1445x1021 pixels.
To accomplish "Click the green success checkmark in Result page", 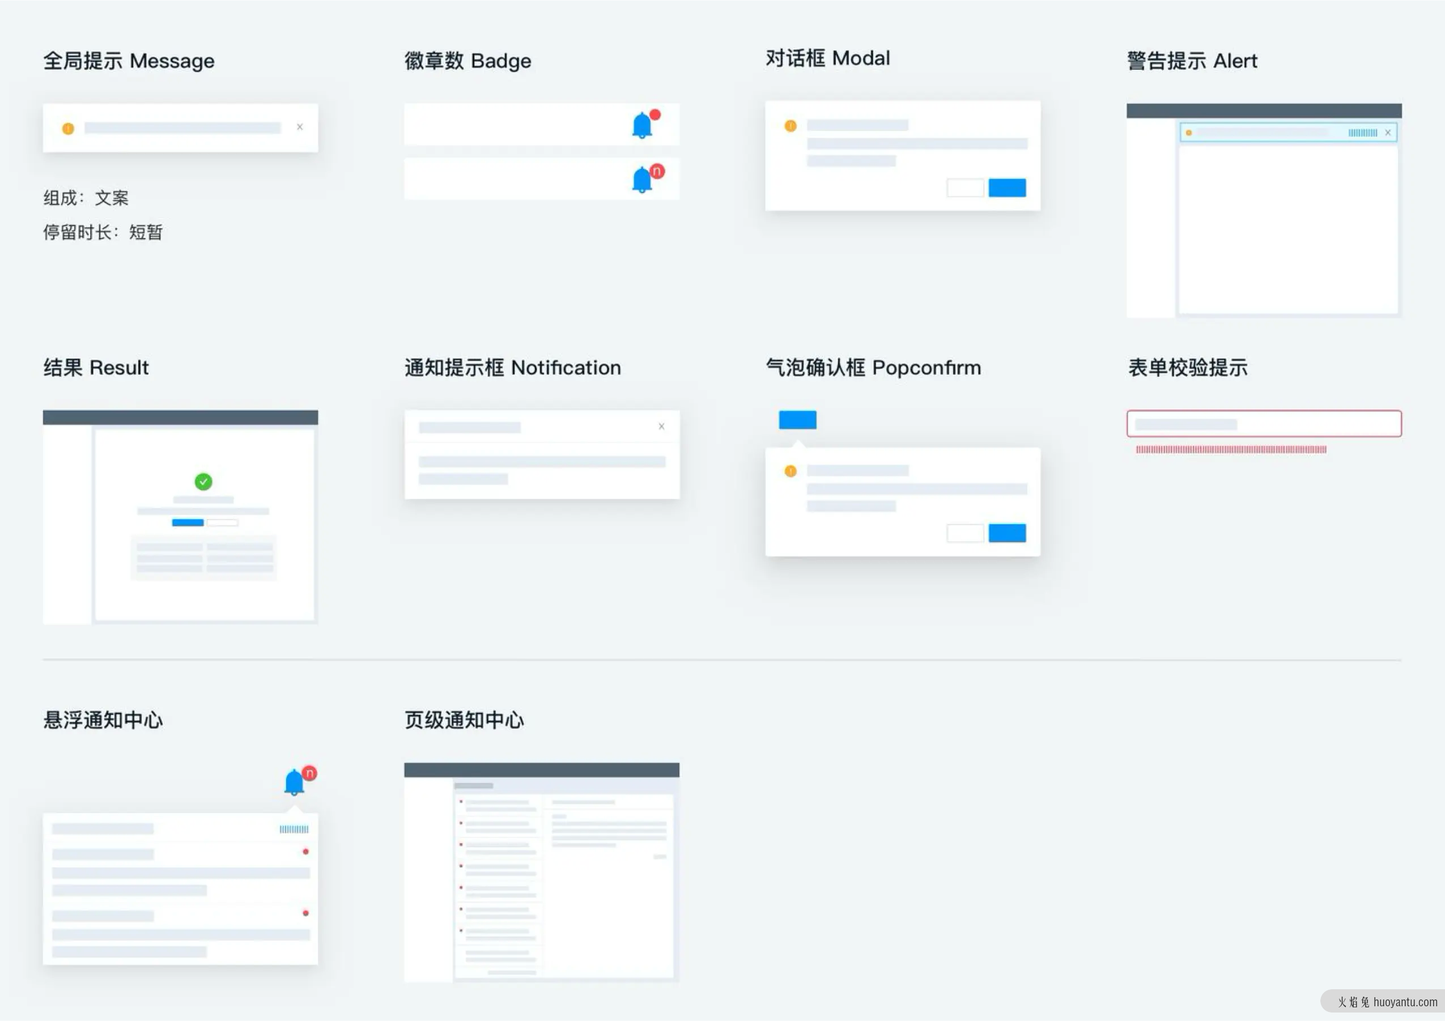I will (203, 482).
